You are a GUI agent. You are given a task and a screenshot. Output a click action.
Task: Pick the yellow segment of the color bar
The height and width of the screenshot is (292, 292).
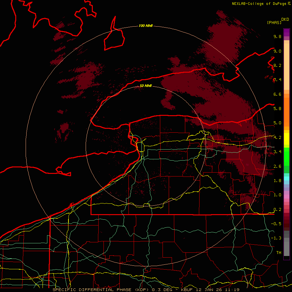(x=286, y=139)
